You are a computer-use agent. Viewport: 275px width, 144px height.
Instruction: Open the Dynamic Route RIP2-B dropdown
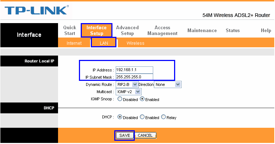click(x=127, y=84)
